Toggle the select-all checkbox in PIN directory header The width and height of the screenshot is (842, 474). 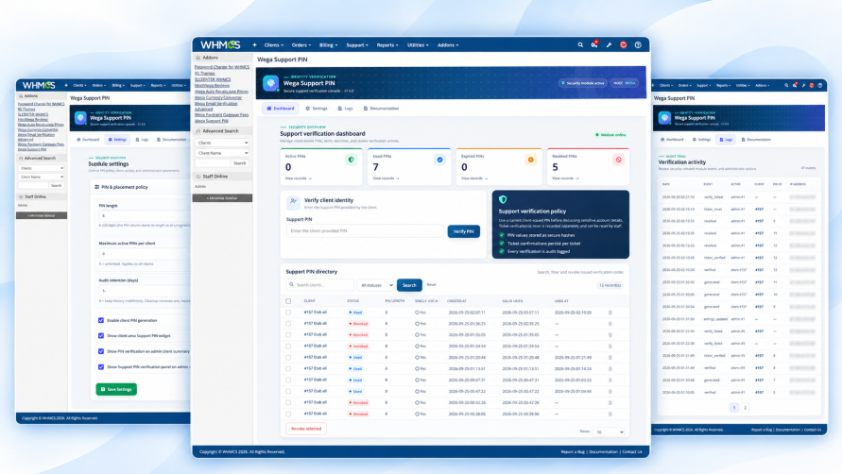click(288, 301)
